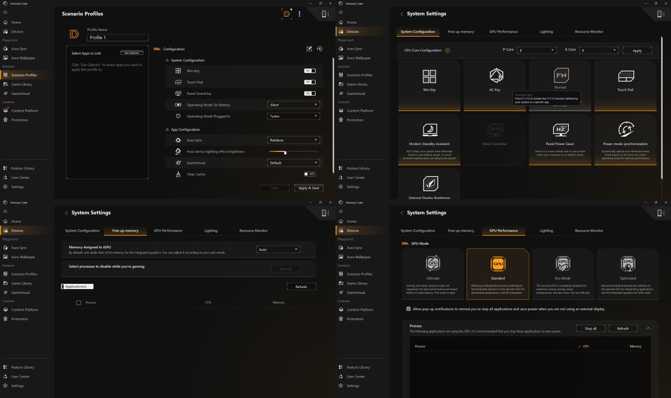This screenshot has width=671, height=398.
Task: Go back from Free up memory System Settings
Action: click(x=66, y=213)
